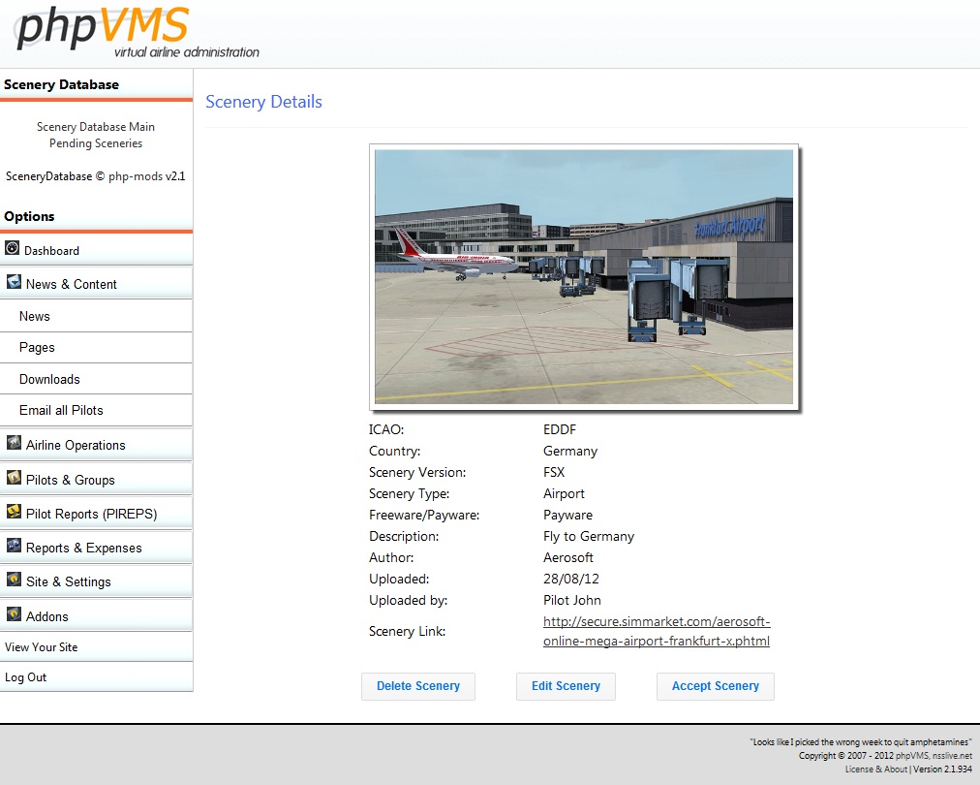Image resolution: width=980 pixels, height=785 pixels.
Task: Click the Scenery Database sidebar heading
Action: click(61, 84)
